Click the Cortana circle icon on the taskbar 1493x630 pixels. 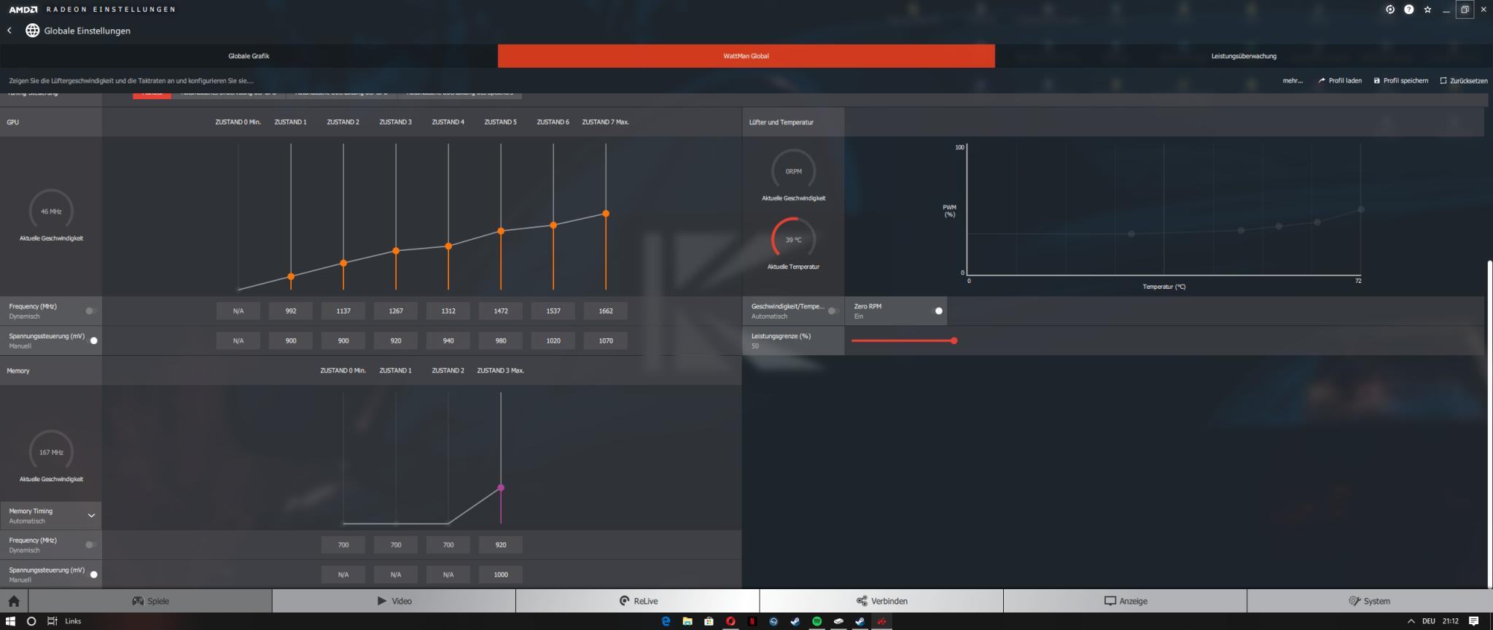coord(31,621)
